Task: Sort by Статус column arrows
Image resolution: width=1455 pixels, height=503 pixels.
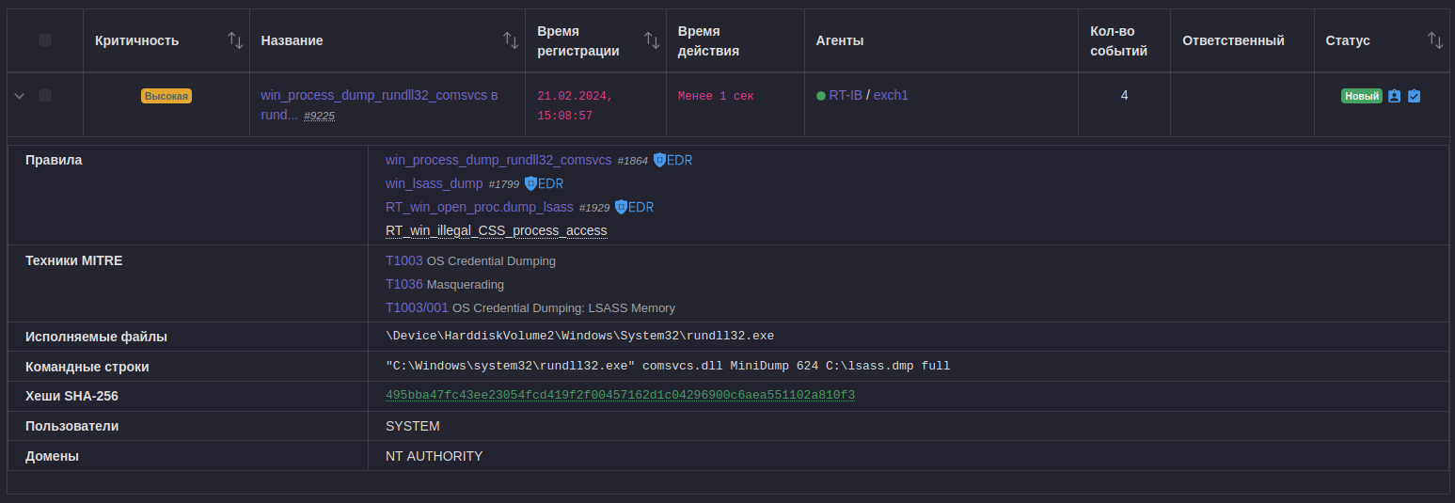Action: (1435, 40)
